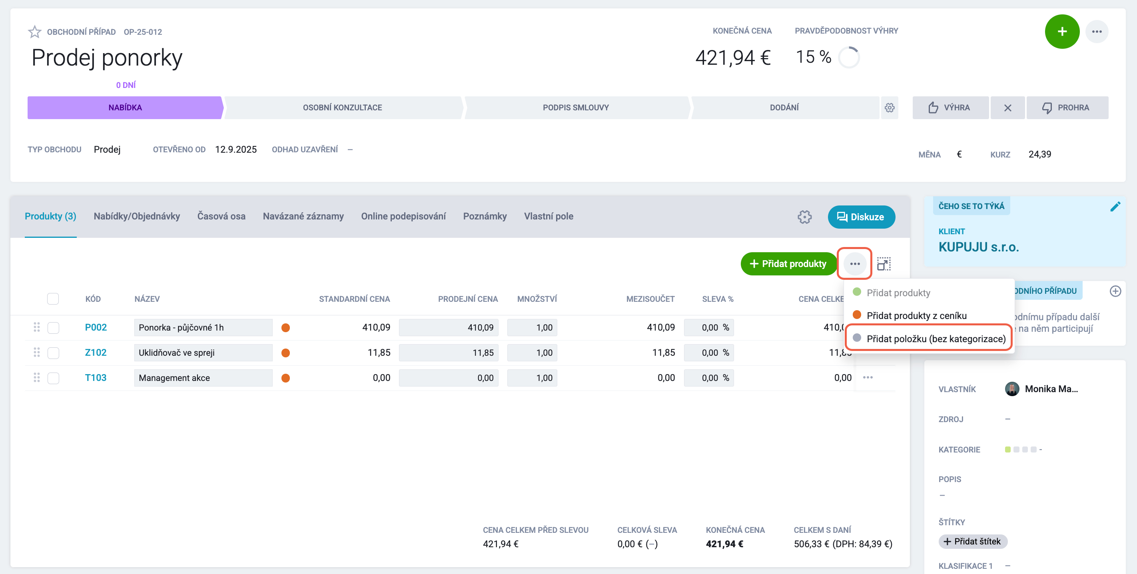
Task: Click the green plus button at top right
Action: [1062, 31]
